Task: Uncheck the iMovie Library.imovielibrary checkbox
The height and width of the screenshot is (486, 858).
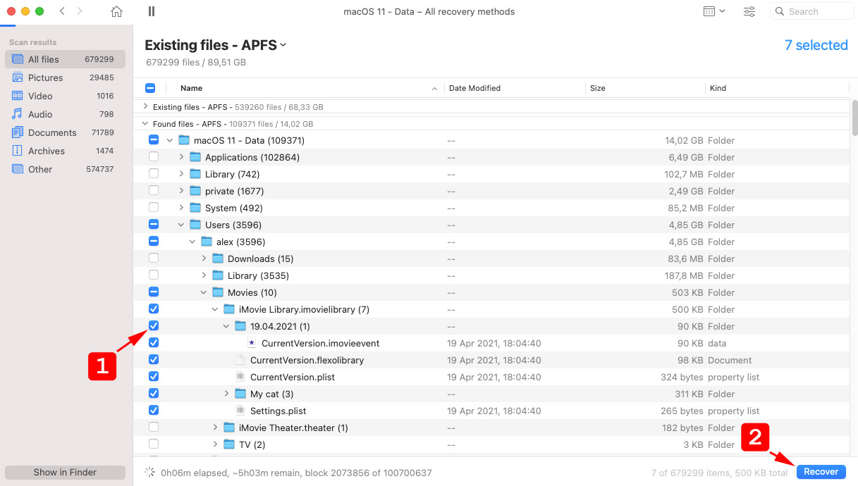Action: point(154,309)
